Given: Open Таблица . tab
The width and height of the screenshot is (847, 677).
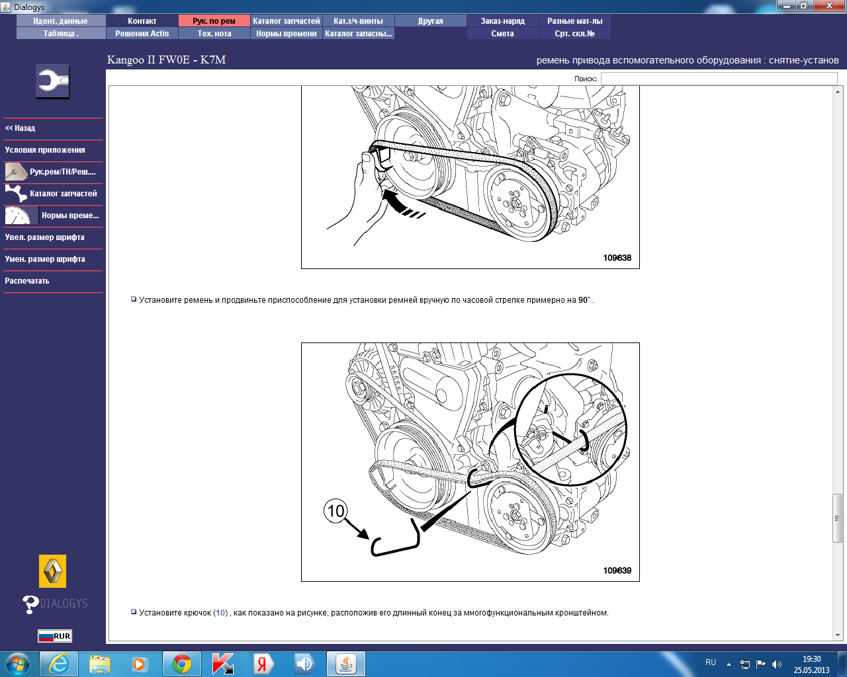Looking at the screenshot, I should click(x=61, y=34).
